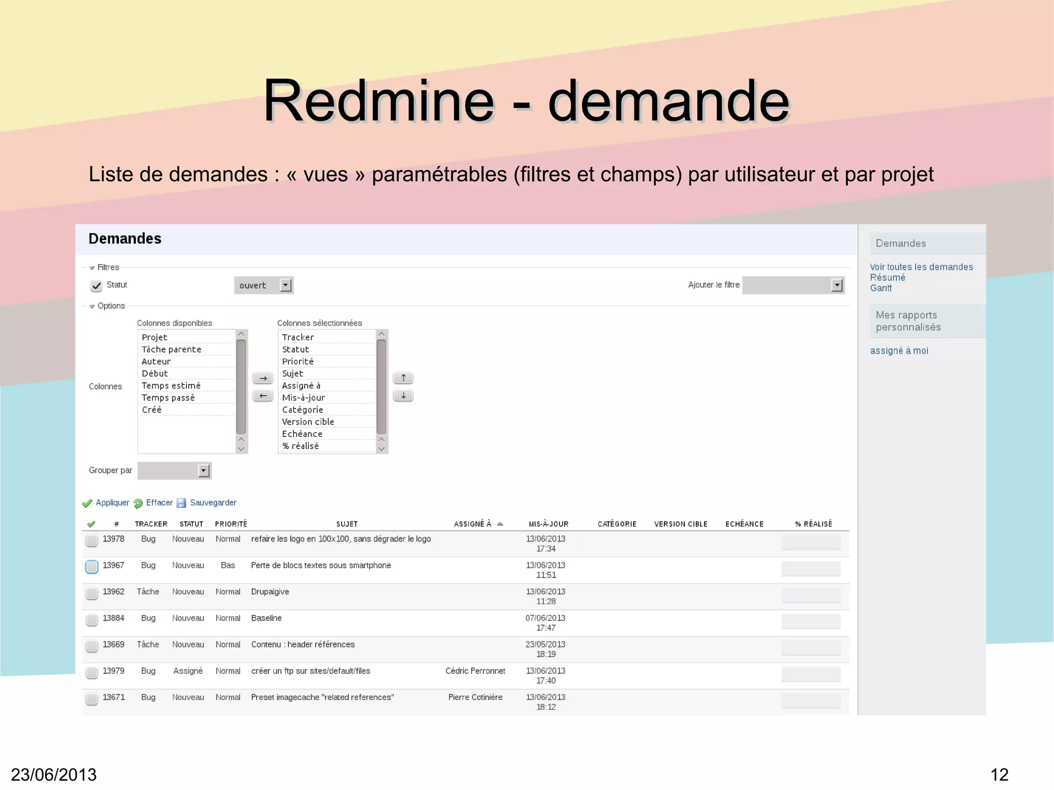Sort by the Priorité column header
This screenshot has width=1054, height=790.
(x=231, y=524)
